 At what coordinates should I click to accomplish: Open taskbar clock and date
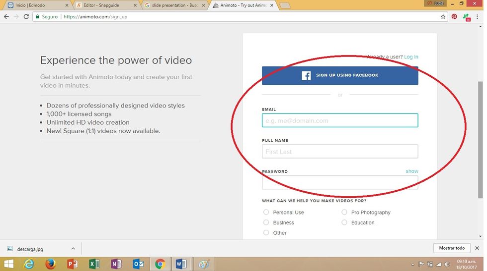click(466, 264)
